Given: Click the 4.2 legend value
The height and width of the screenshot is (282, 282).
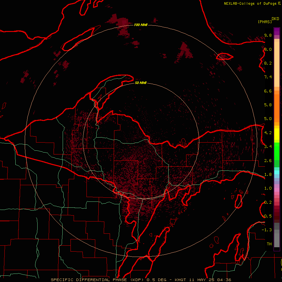Looking at the screenshot, I should (268, 133).
